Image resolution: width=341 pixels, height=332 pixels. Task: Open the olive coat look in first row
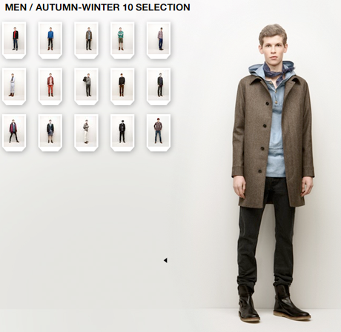click(86, 40)
